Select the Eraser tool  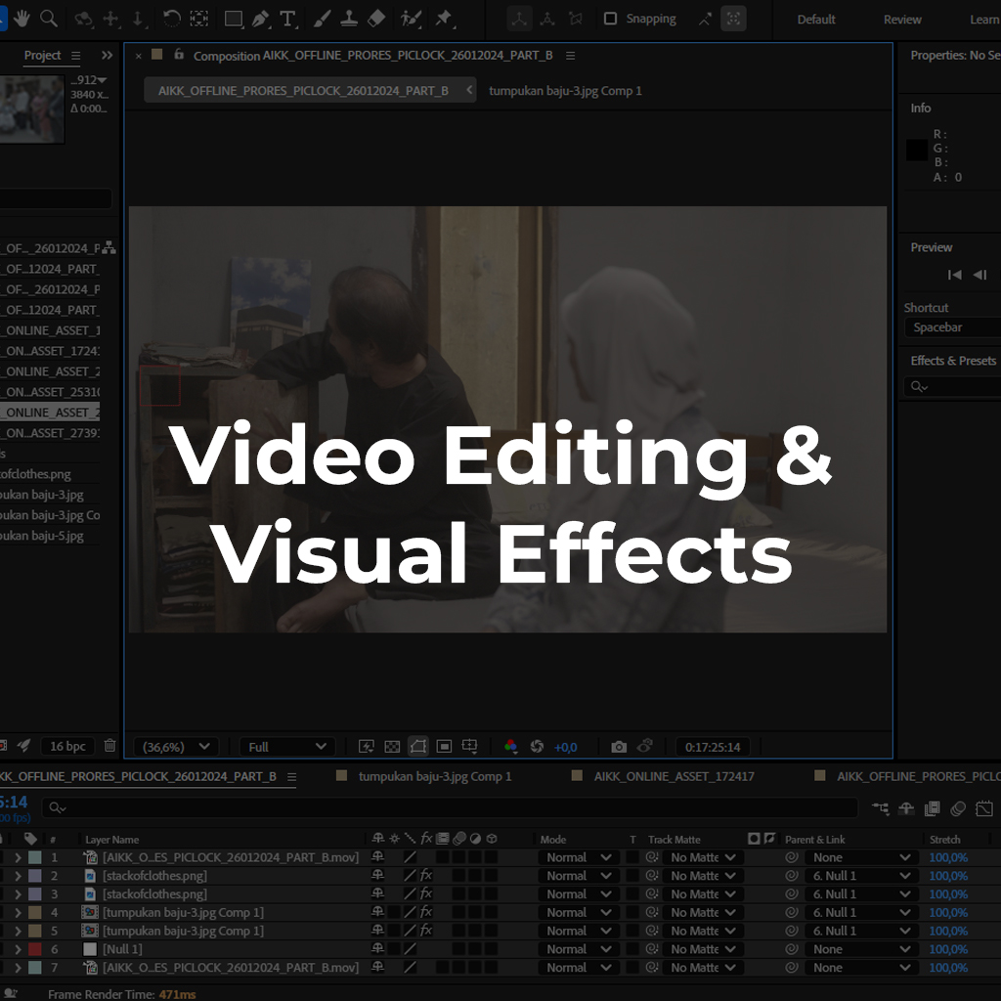coord(376,19)
